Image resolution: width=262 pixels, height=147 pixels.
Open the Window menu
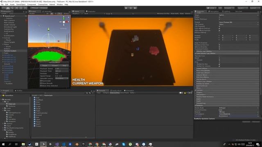pos(60,4)
